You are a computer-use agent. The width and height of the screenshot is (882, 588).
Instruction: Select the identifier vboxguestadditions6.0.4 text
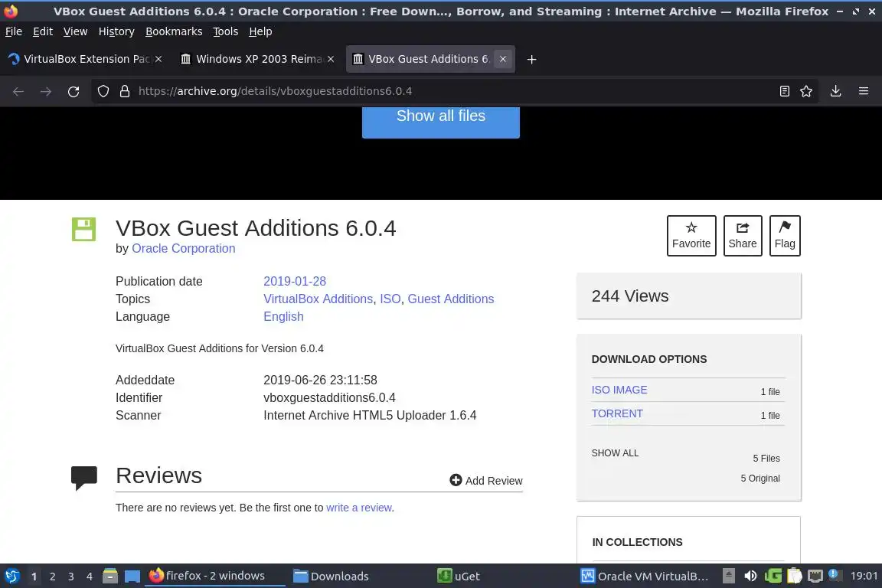coord(329,398)
